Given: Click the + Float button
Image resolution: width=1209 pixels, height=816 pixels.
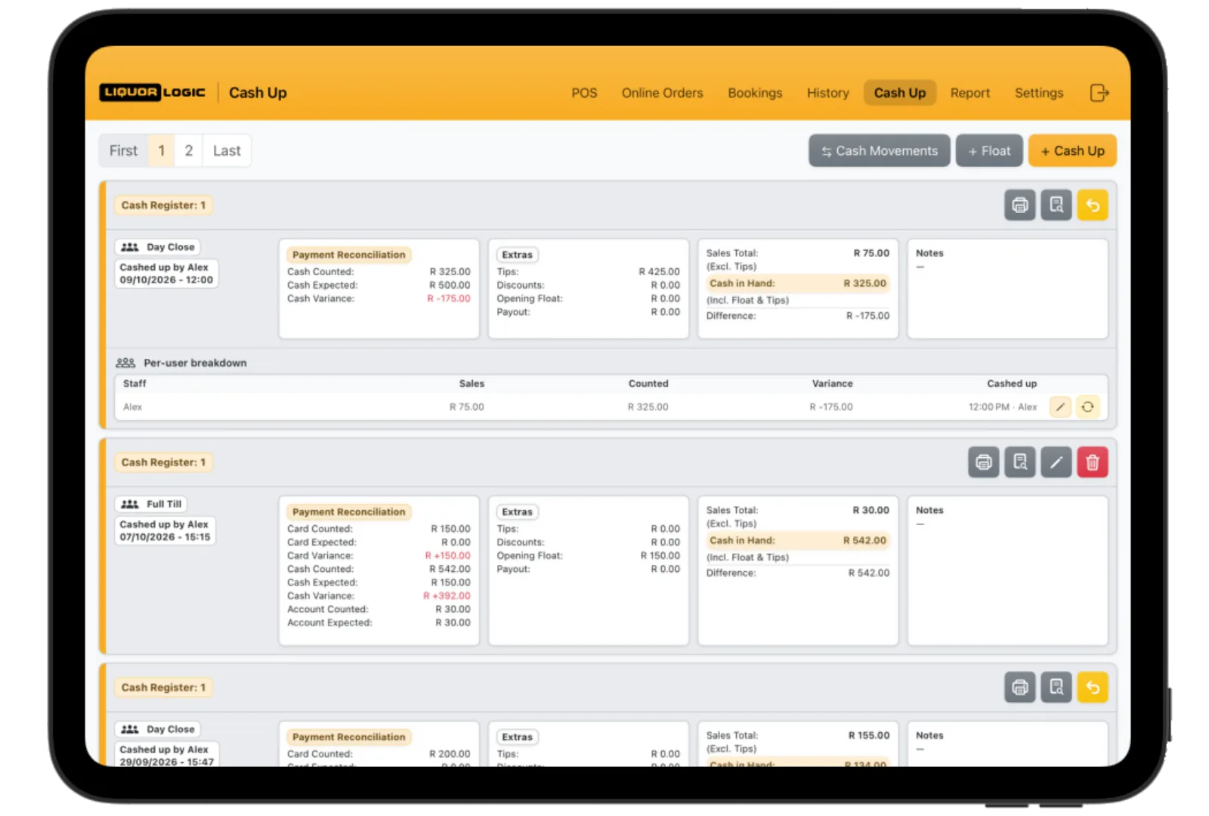Looking at the screenshot, I should click(x=989, y=150).
